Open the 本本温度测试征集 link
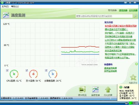 (x=113, y=50)
